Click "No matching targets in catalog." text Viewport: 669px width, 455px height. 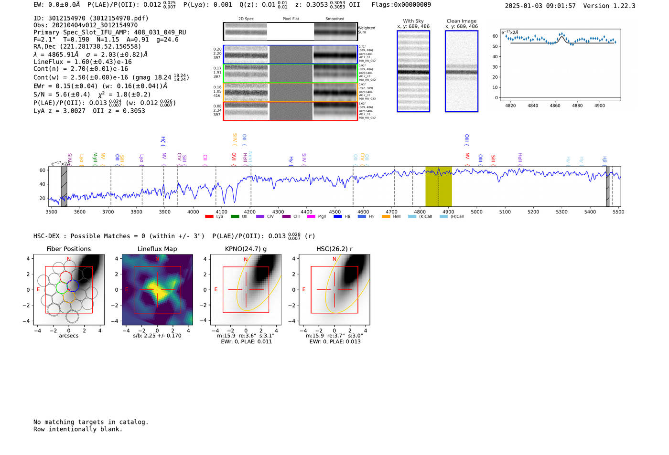click(91, 422)
